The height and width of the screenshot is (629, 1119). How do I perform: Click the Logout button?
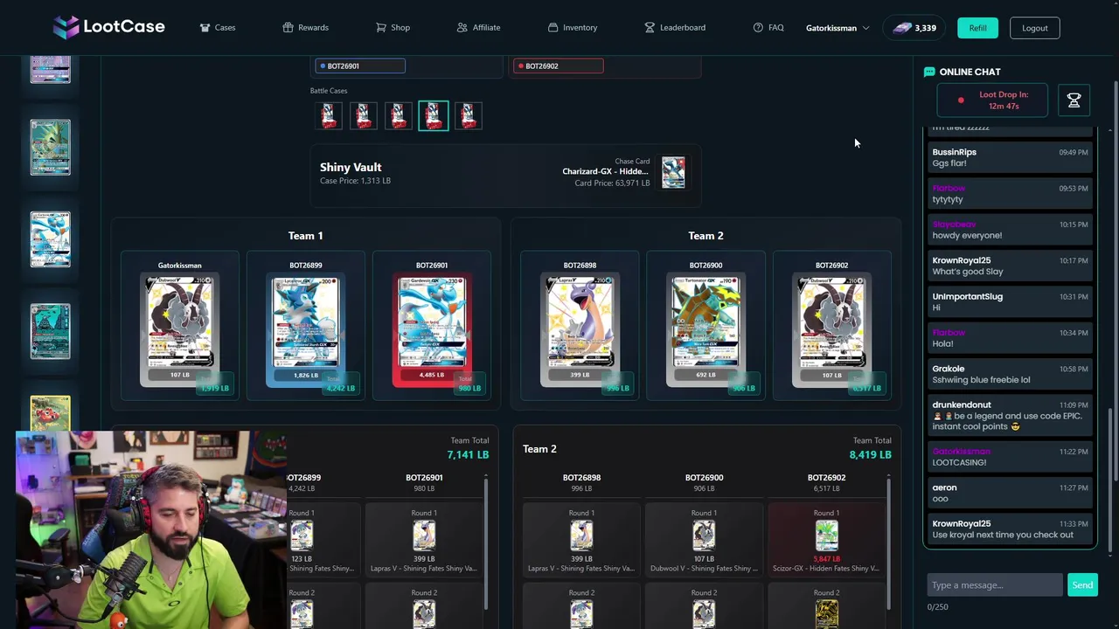pos(1035,28)
